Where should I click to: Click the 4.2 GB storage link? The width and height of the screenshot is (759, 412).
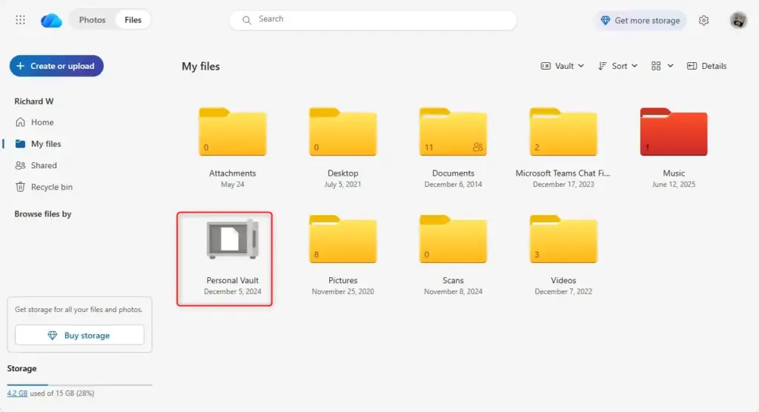(17, 393)
